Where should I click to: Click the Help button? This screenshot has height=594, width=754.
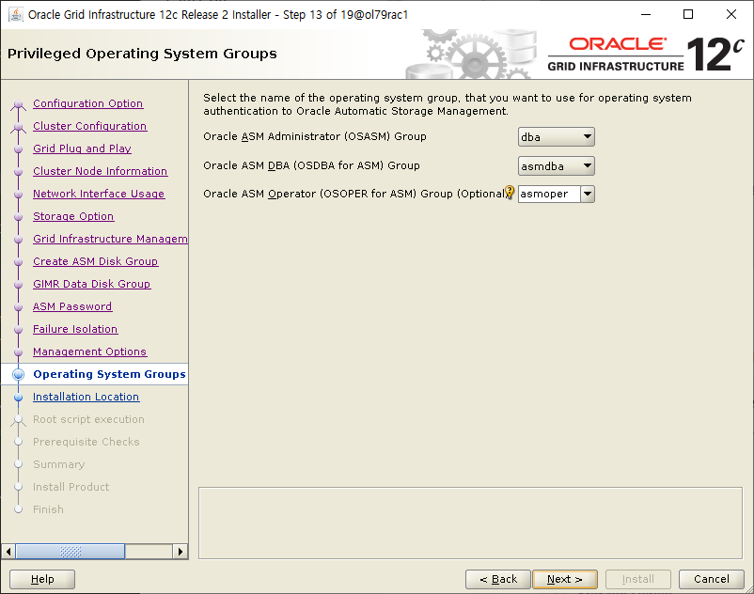pos(42,579)
